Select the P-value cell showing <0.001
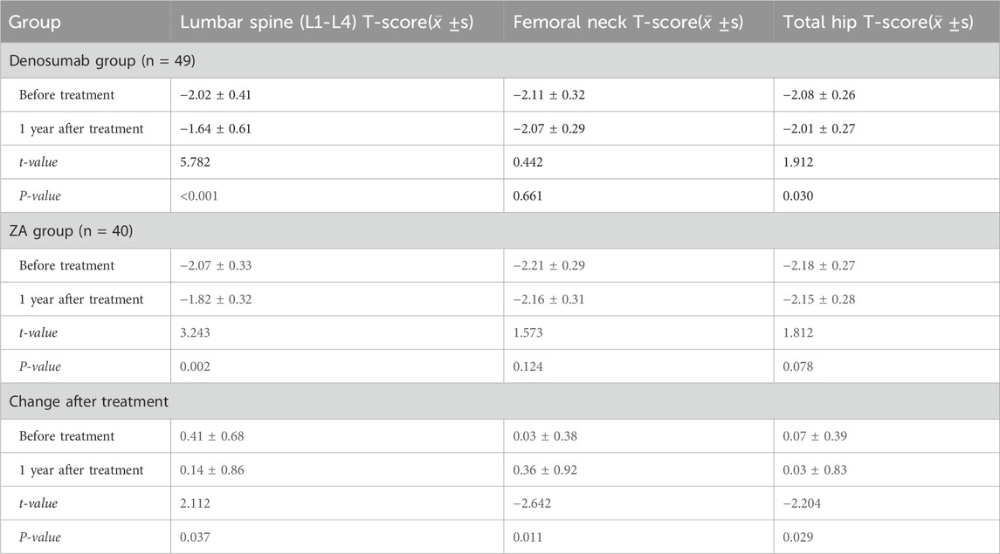 coord(200,196)
